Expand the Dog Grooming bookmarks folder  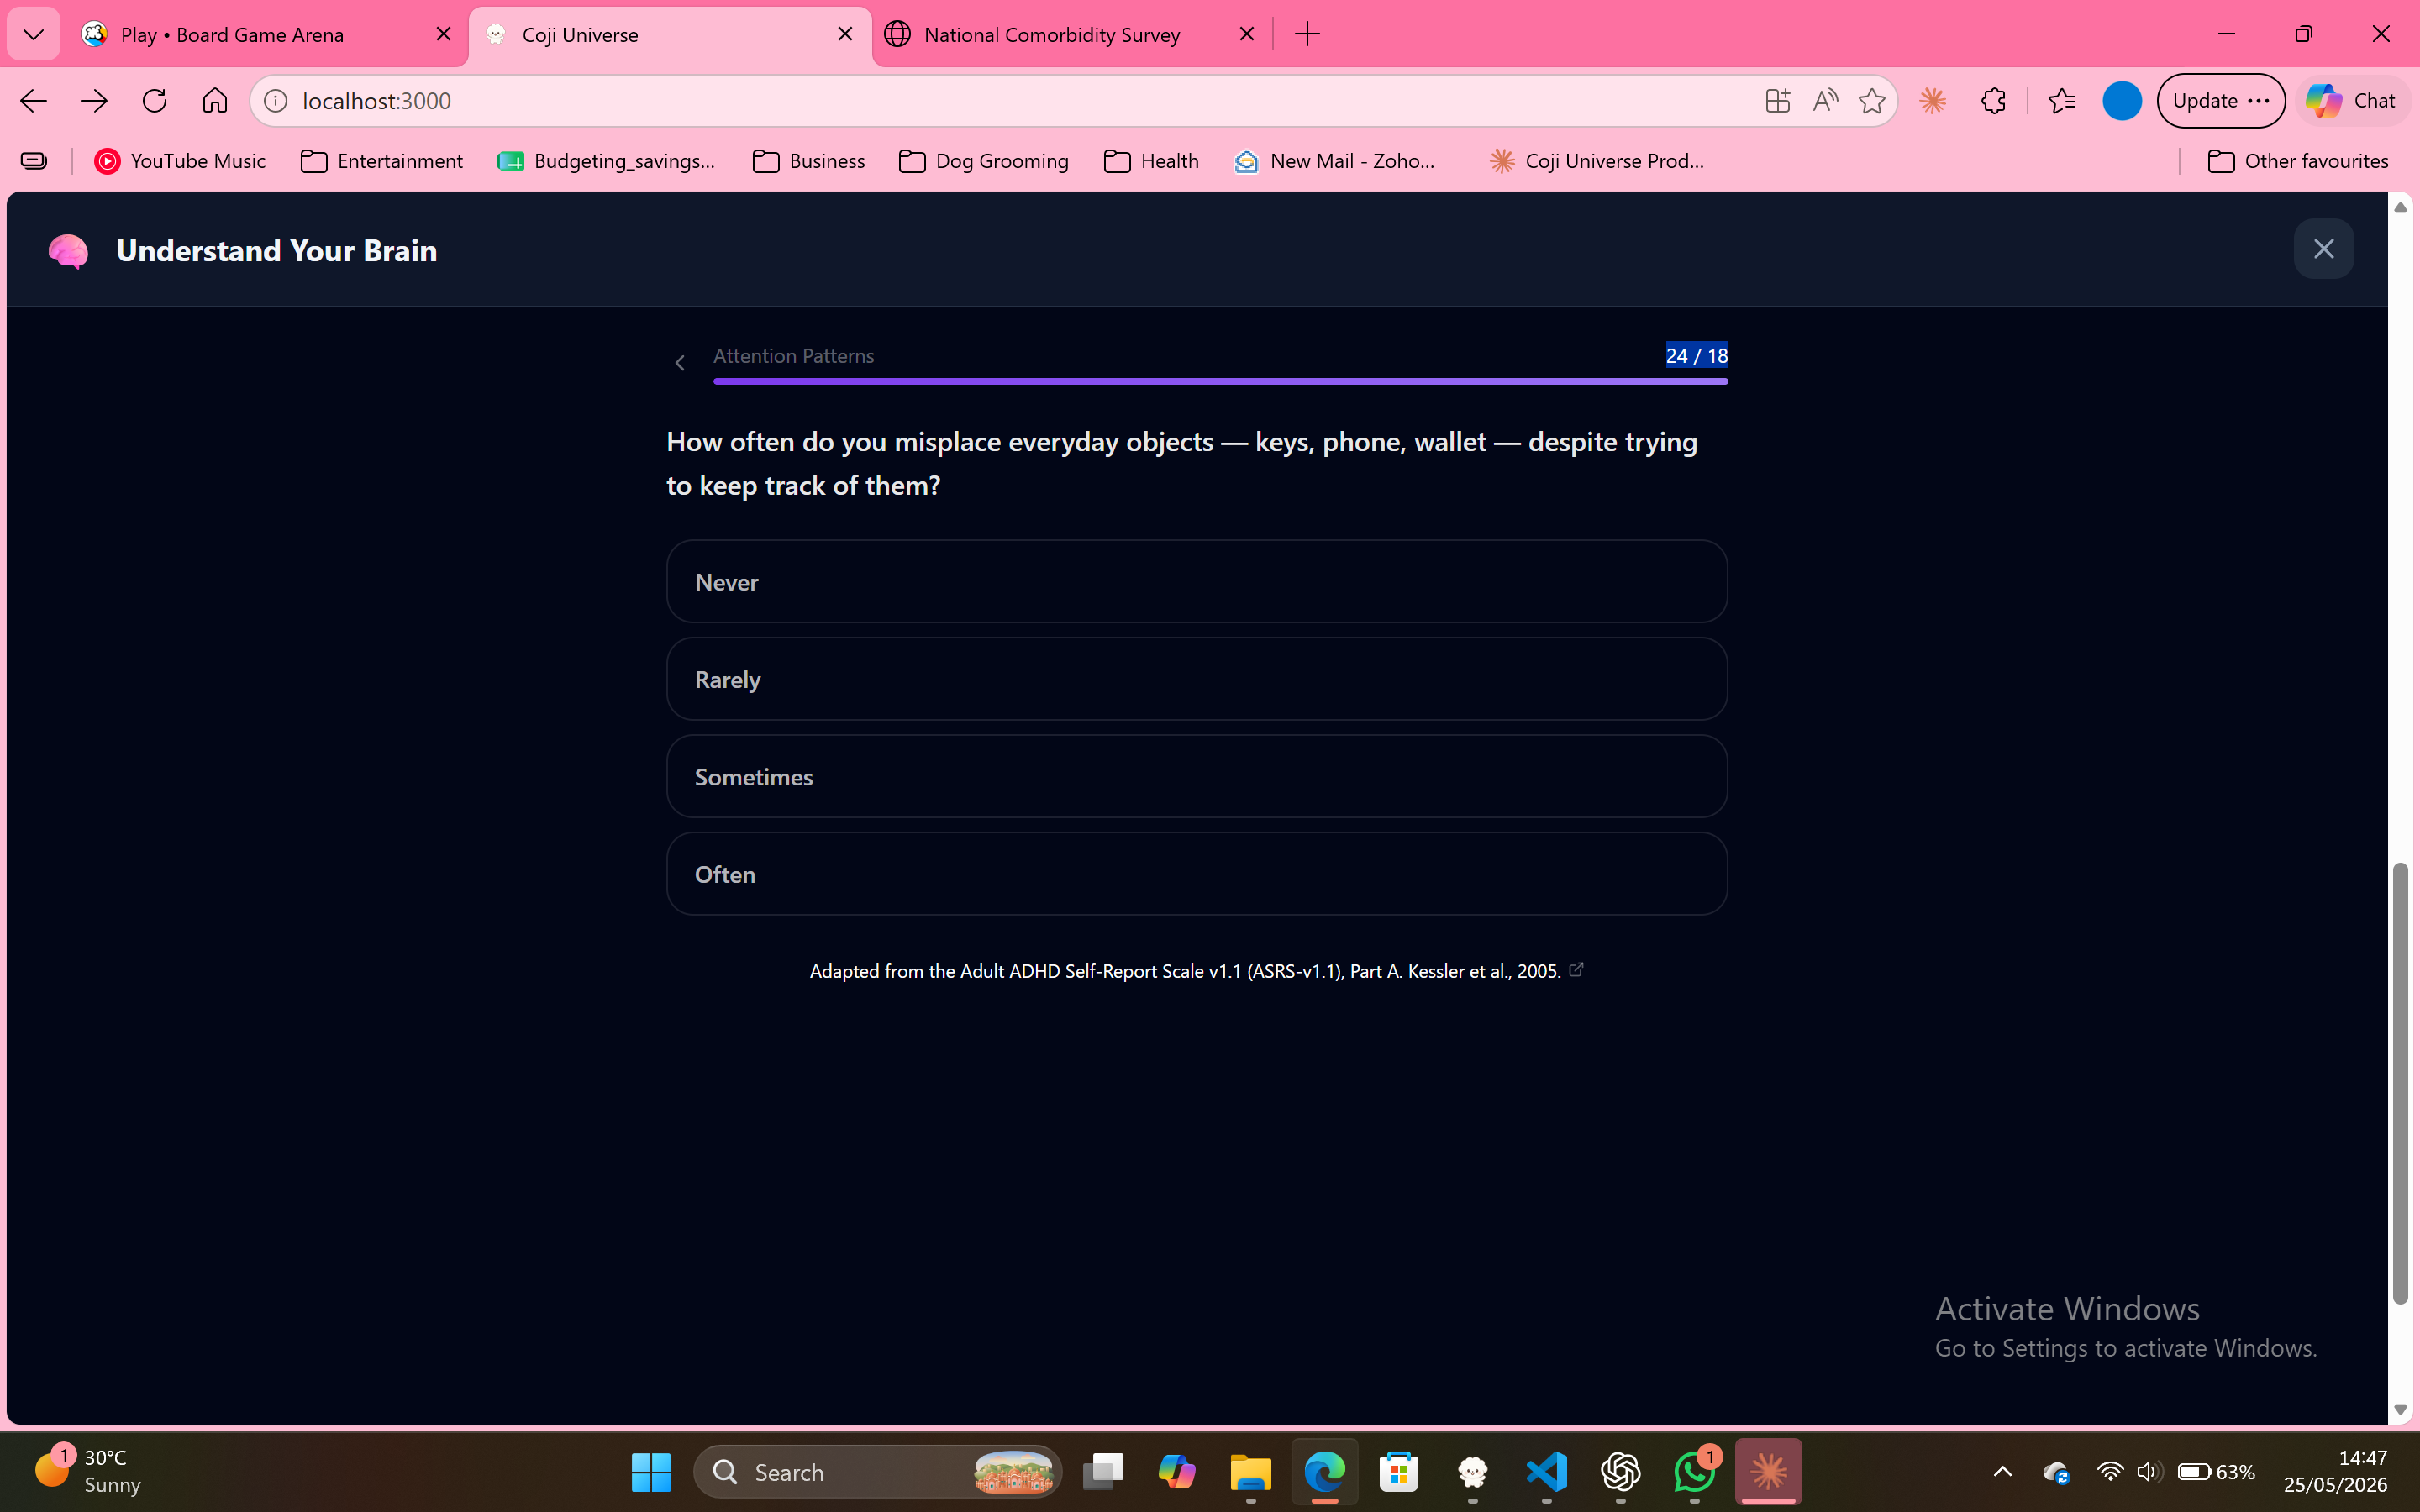coord(984,161)
